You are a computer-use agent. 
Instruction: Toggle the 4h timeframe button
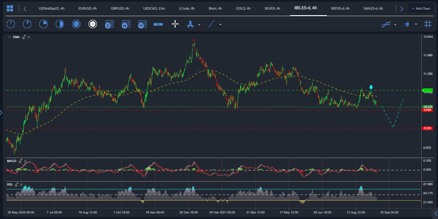tap(93, 24)
